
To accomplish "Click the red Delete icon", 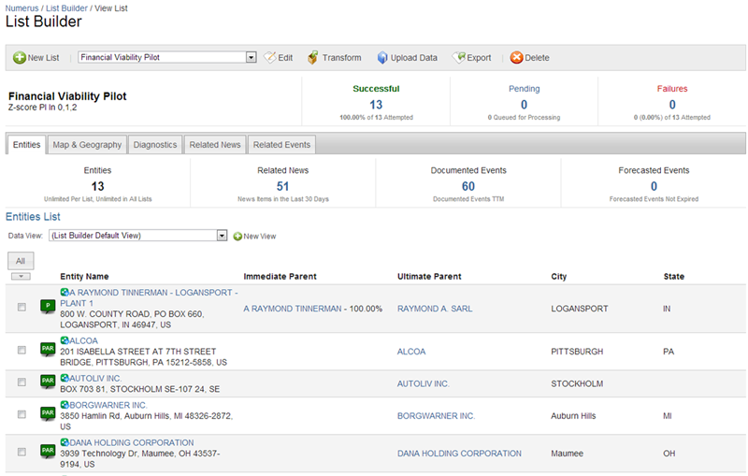I will (x=516, y=58).
